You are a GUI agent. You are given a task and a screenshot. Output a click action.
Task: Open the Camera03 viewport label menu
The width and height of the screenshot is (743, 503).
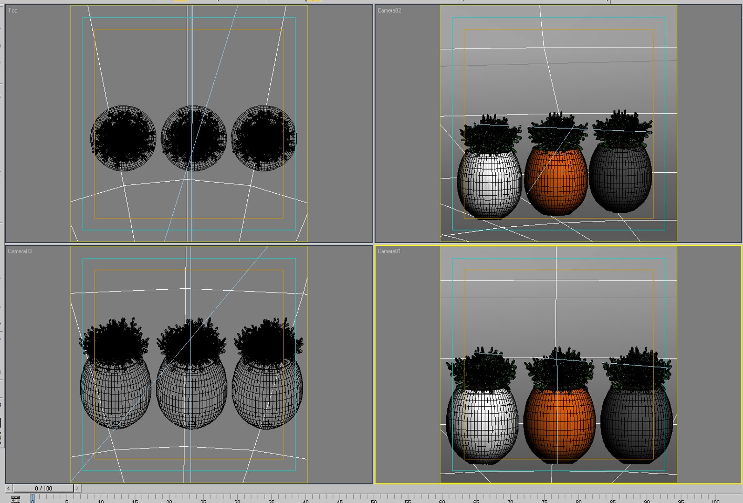pos(20,251)
